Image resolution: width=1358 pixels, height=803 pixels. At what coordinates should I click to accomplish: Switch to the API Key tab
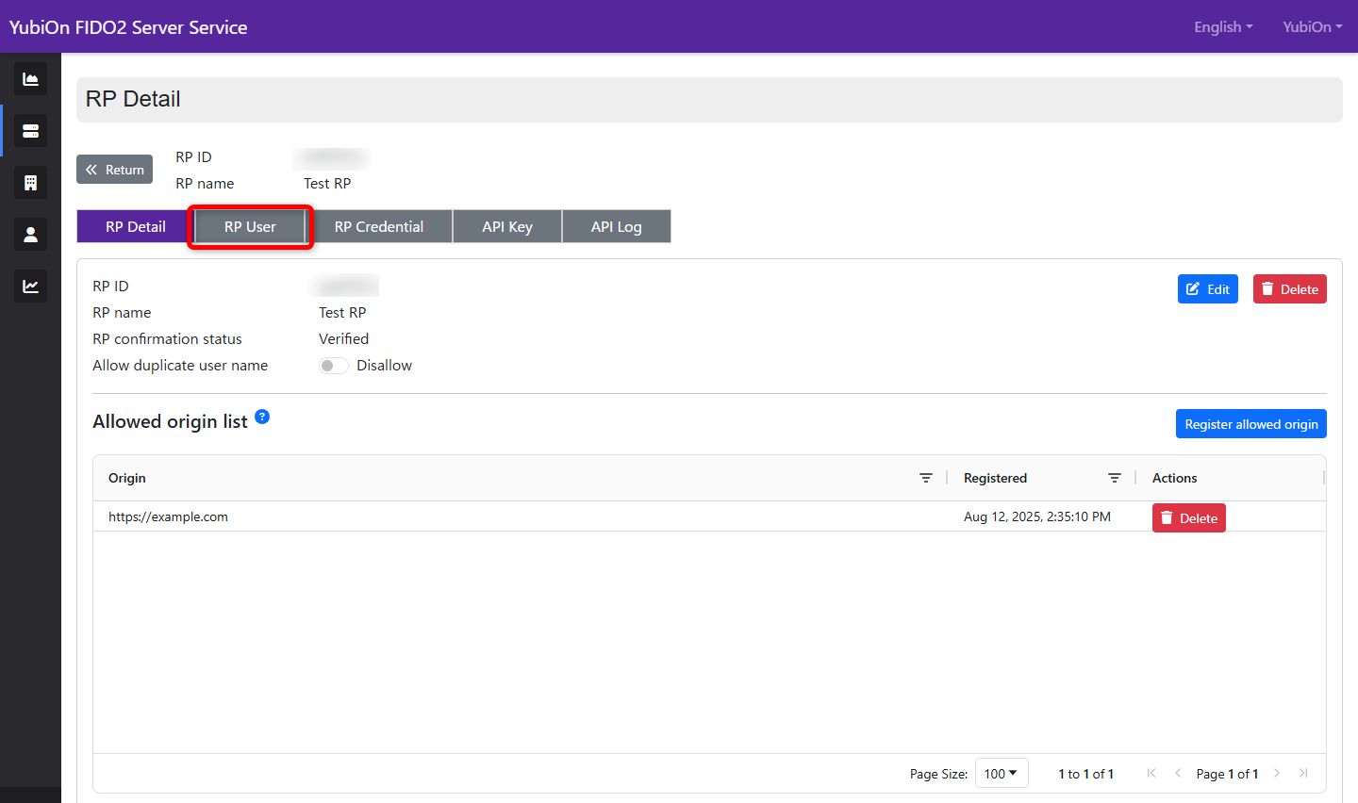coord(507,226)
